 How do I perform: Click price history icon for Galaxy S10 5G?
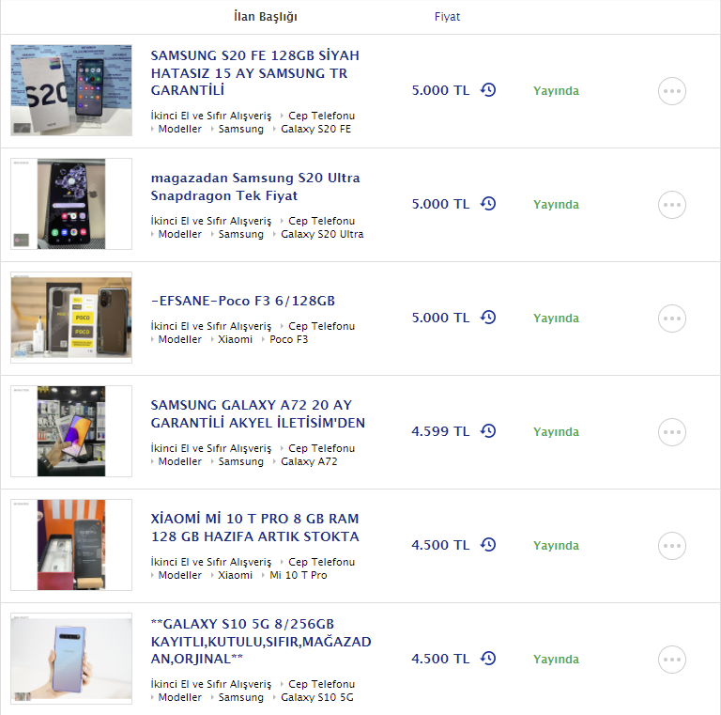tap(488, 658)
